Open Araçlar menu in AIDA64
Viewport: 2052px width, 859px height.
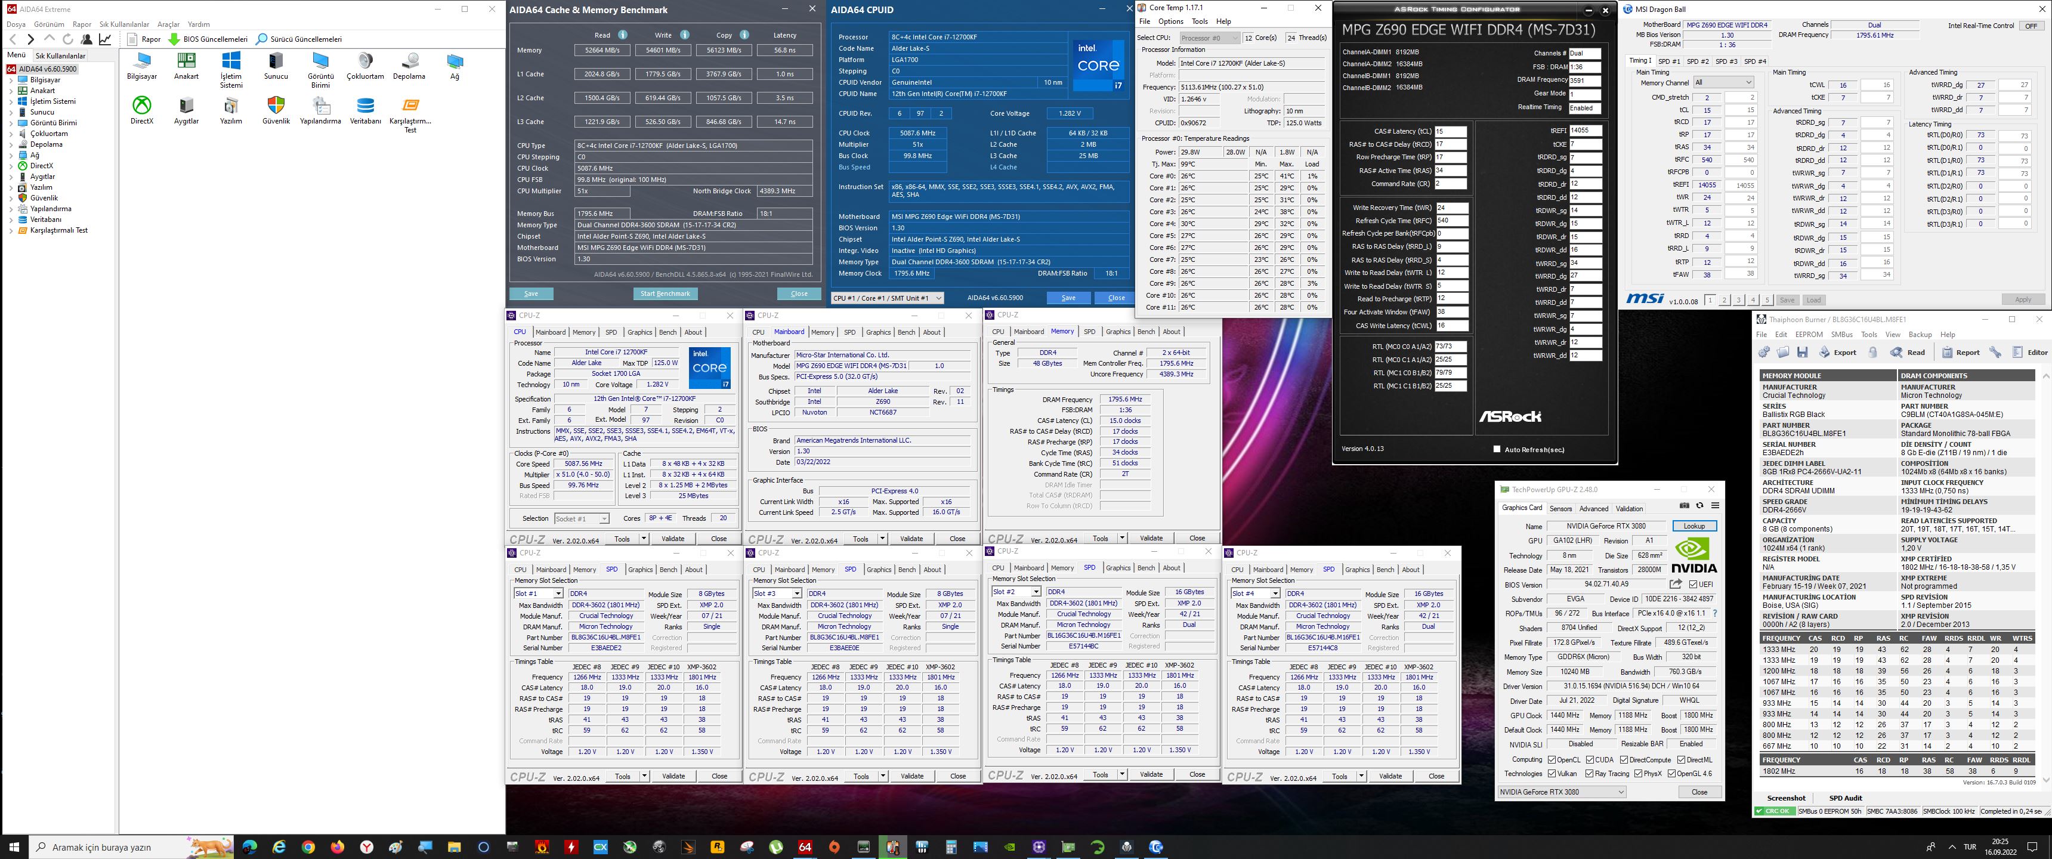(168, 24)
